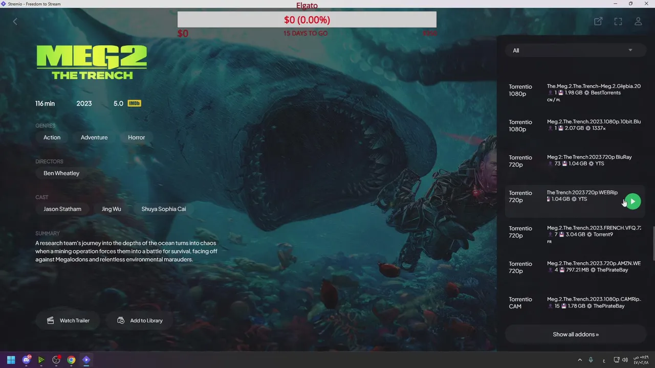Toggle fullscreen mode icon
Image resolution: width=655 pixels, height=368 pixels.
coord(618,21)
